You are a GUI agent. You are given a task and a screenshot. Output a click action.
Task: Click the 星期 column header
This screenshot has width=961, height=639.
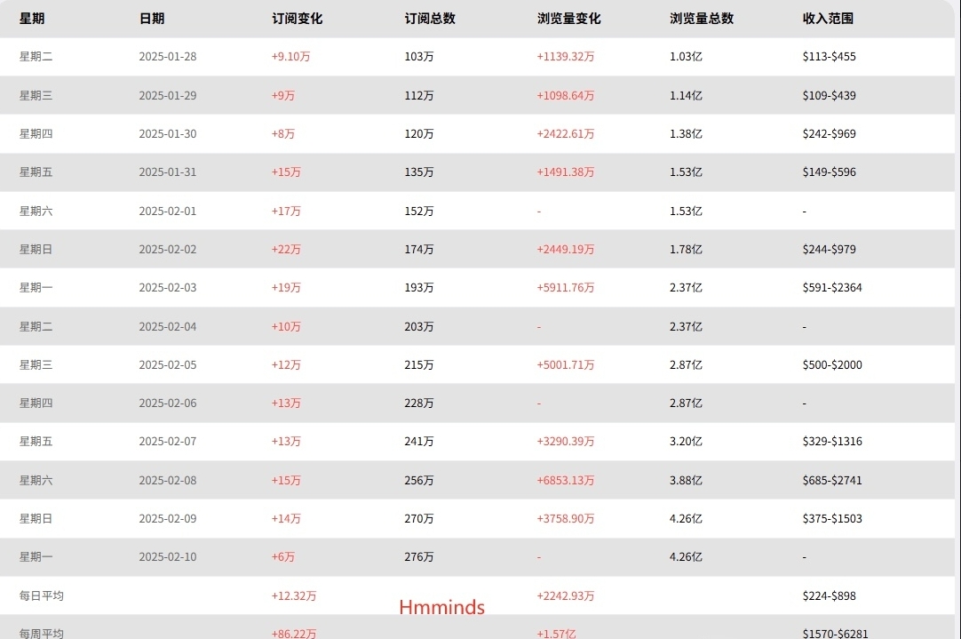tap(32, 19)
